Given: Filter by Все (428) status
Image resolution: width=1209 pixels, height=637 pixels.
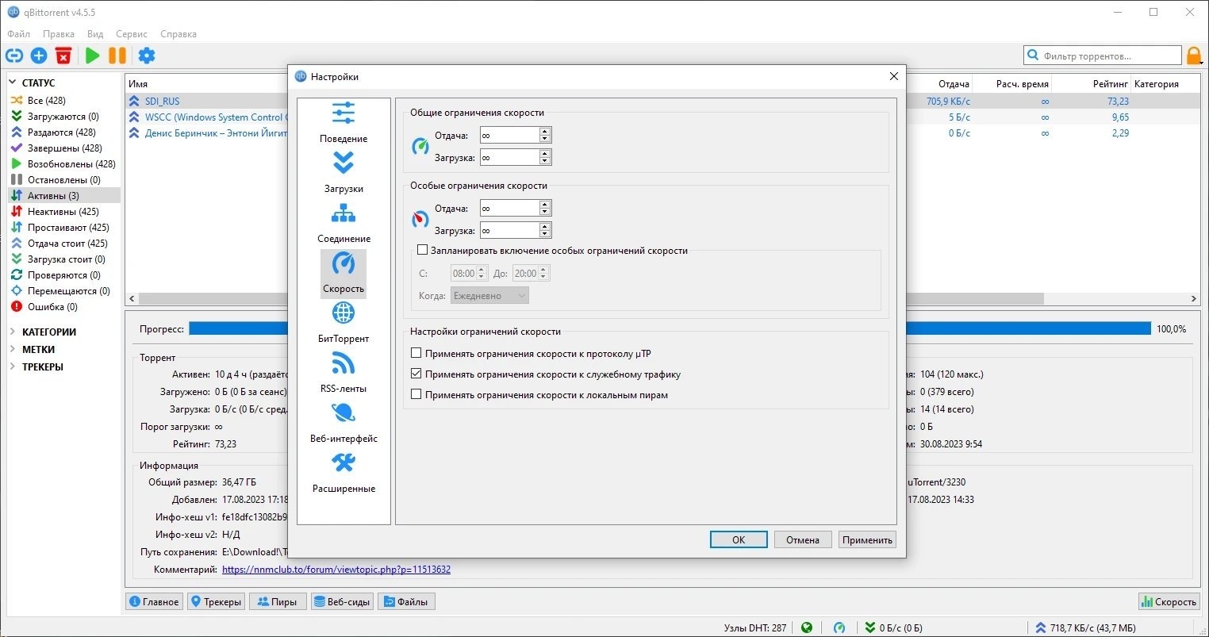Looking at the screenshot, I should [63, 101].
